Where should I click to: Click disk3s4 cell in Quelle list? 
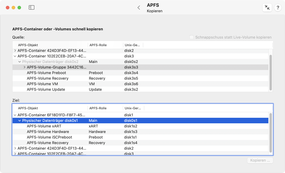[x=131, y=73]
